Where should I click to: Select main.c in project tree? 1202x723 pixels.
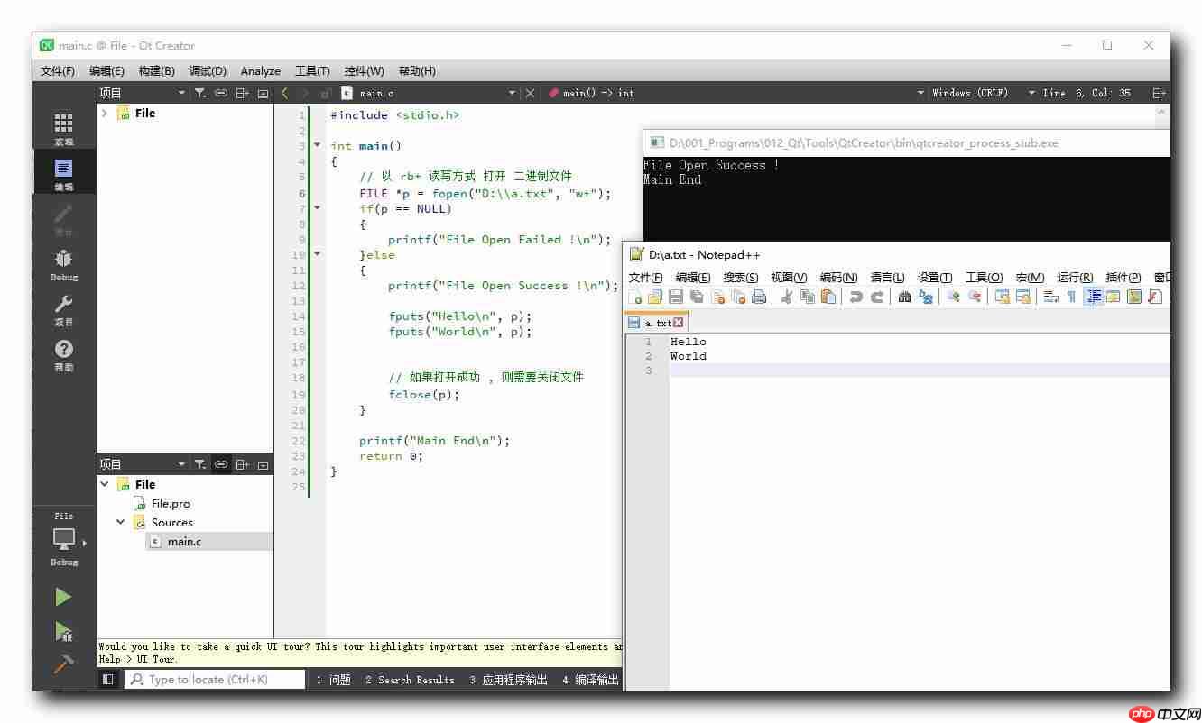tap(184, 541)
